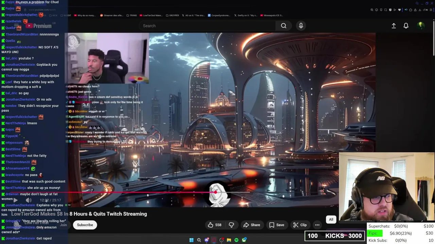The width and height of the screenshot is (435, 244).
Task: Open the TRANS bookmark folder
Action: coord(131,15)
